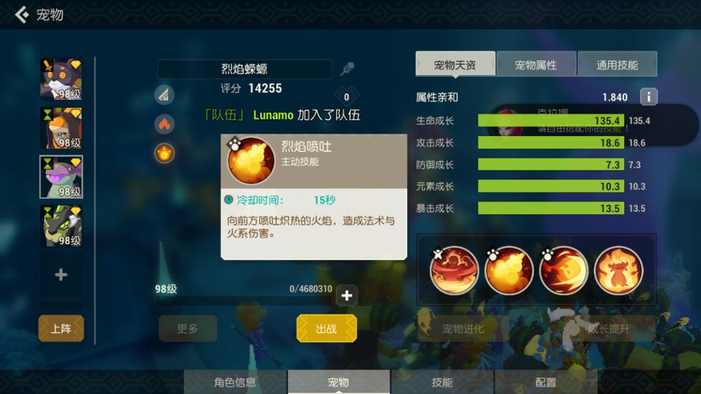The height and width of the screenshot is (394, 701).
Task: Select the flame creature passive skill icon
Action: click(619, 271)
